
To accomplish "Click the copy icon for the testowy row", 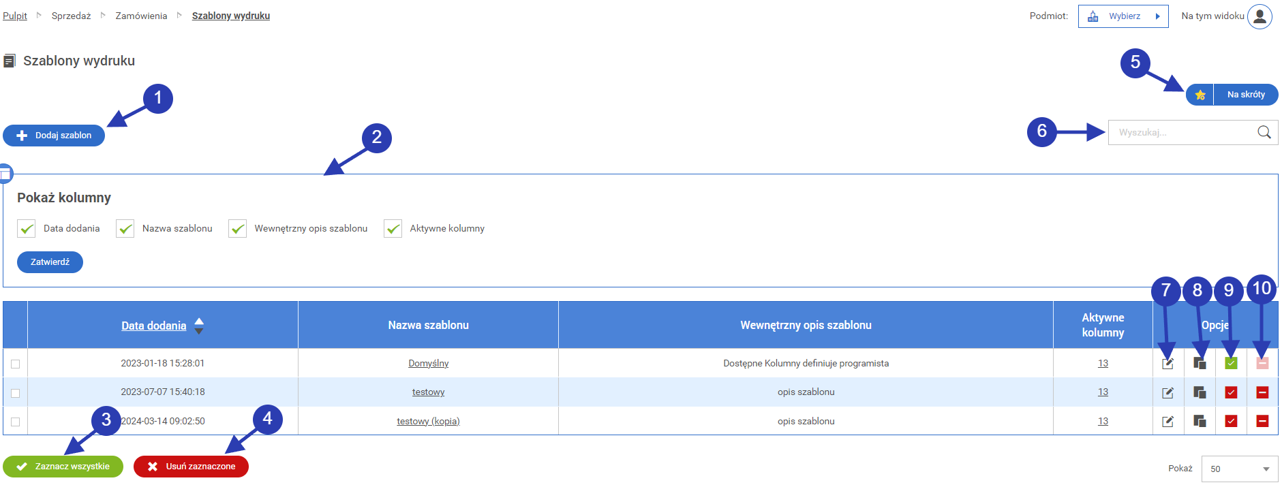I will (1200, 392).
